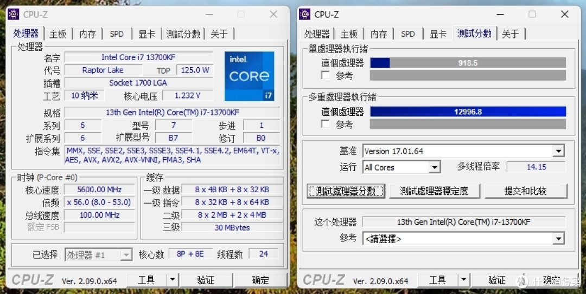
Task: Select 測試分數 tab in right window
Action: (474, 33)
